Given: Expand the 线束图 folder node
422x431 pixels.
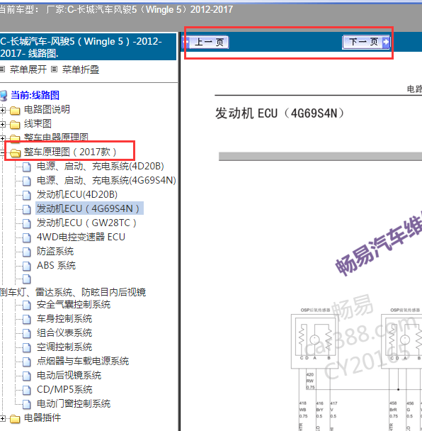Looking at the screenshot, I should click(2, 124).
